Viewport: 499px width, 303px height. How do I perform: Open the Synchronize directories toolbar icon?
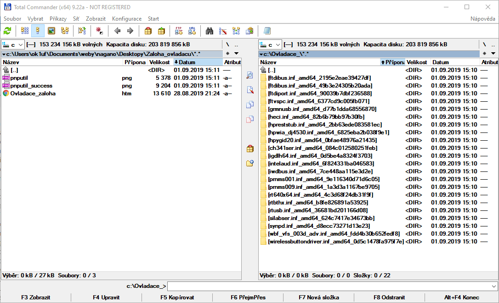236,31
